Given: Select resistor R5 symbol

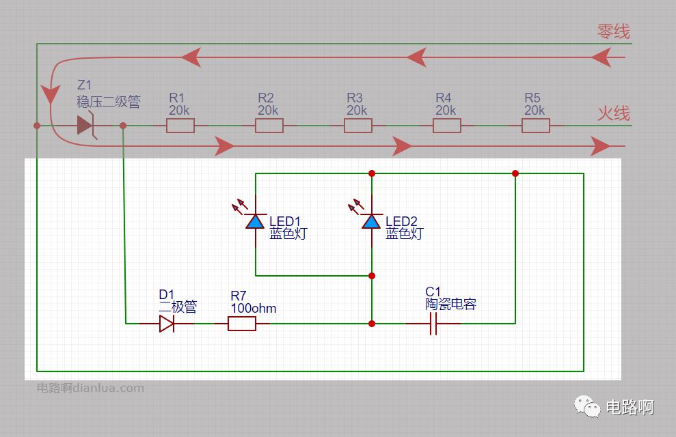Looking at the screenshot, I should pyautogui.click(x=535, y=126).
